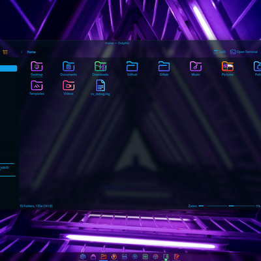
Task: Launch the orange lion browser dock icon
Action: (114, 256)
